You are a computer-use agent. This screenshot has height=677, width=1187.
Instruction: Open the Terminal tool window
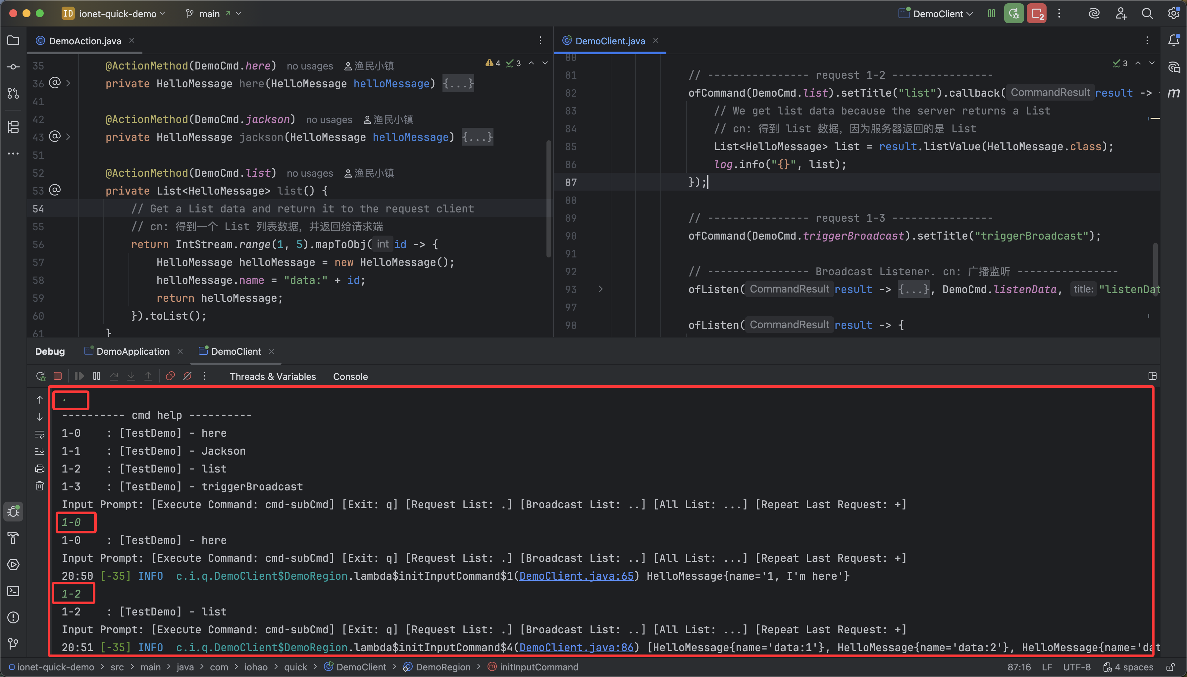[x=13, y=591]
